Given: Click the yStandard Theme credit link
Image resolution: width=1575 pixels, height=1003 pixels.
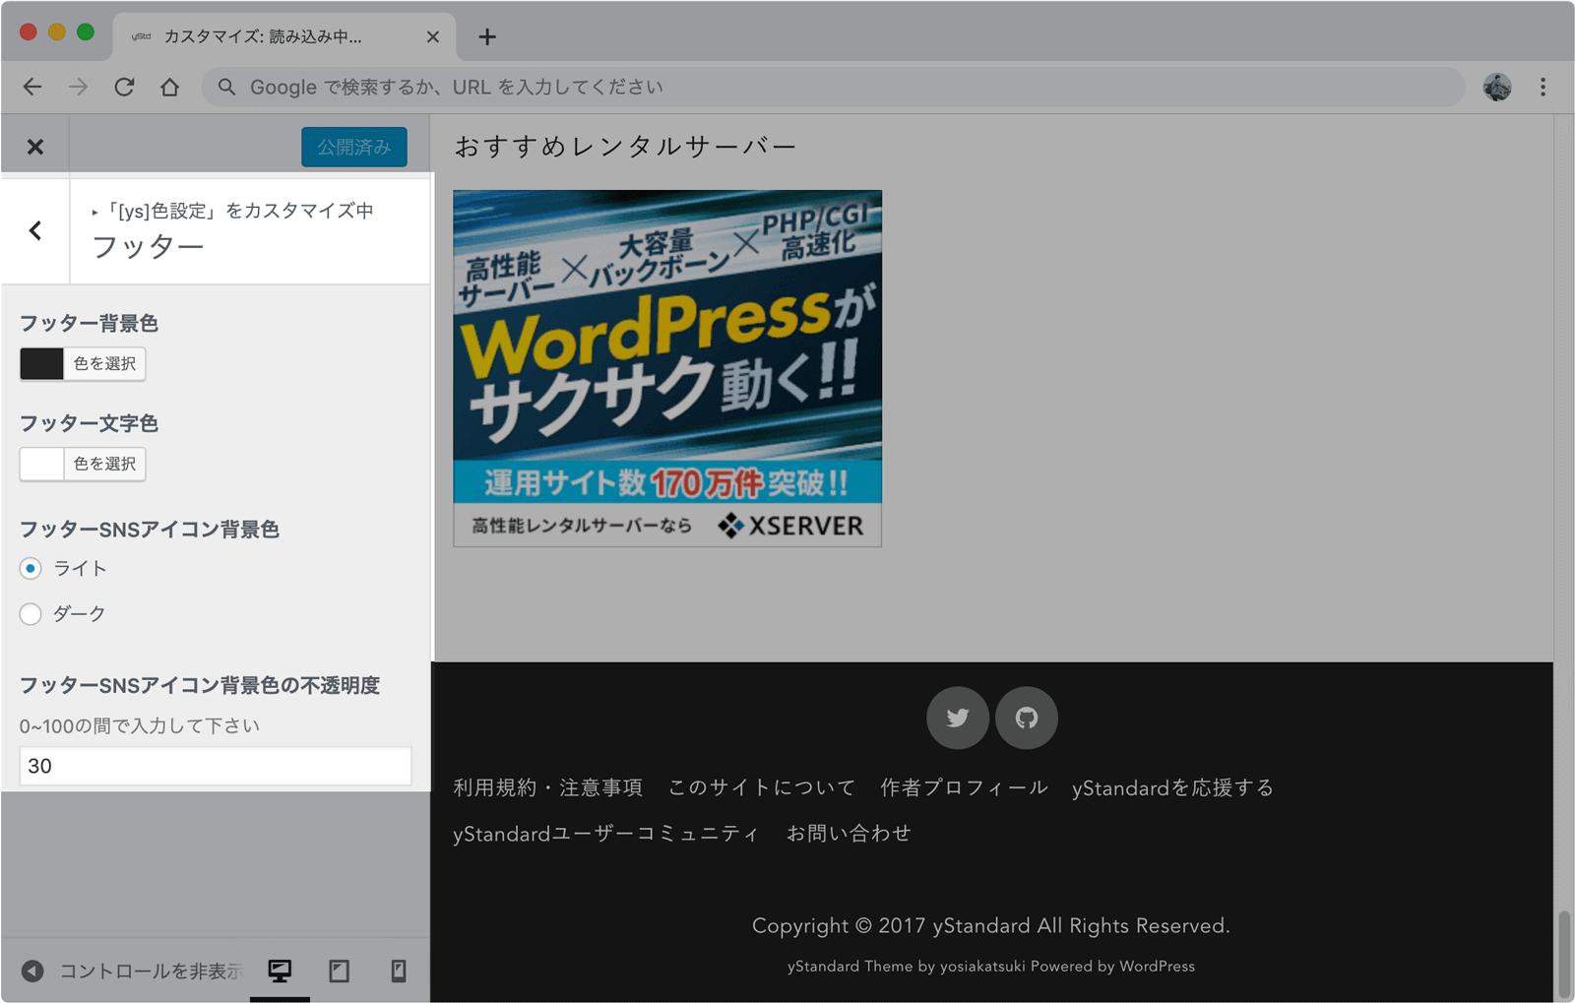Looking at the screenshot, I should 850,967.
